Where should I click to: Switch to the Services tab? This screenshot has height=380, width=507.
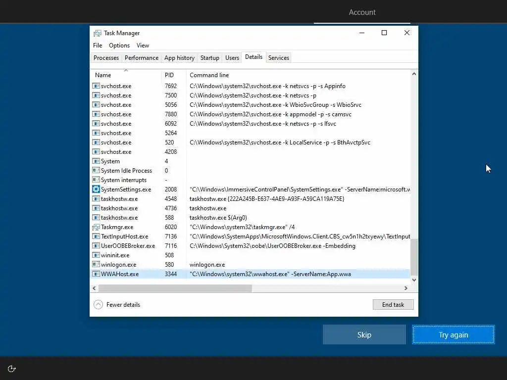[x=279, y=58]
